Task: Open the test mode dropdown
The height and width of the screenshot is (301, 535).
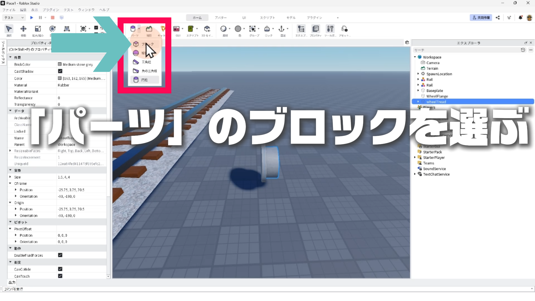Action: (14, 18)
